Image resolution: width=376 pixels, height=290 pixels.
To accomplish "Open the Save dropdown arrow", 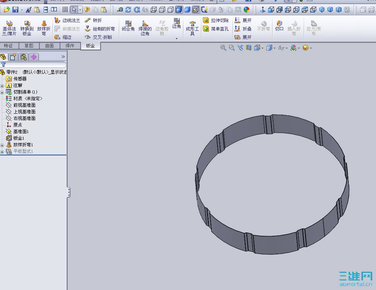I will pyautogui.click(x=22, y=10).
